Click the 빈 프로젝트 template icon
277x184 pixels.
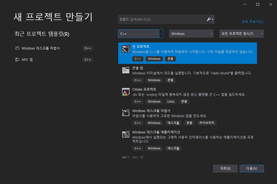[126, 49]
